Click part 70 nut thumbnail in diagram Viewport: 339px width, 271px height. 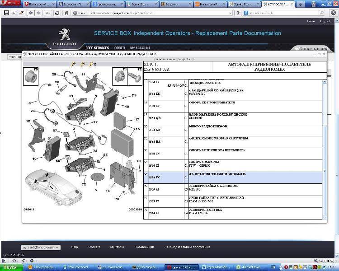(31, 75)
